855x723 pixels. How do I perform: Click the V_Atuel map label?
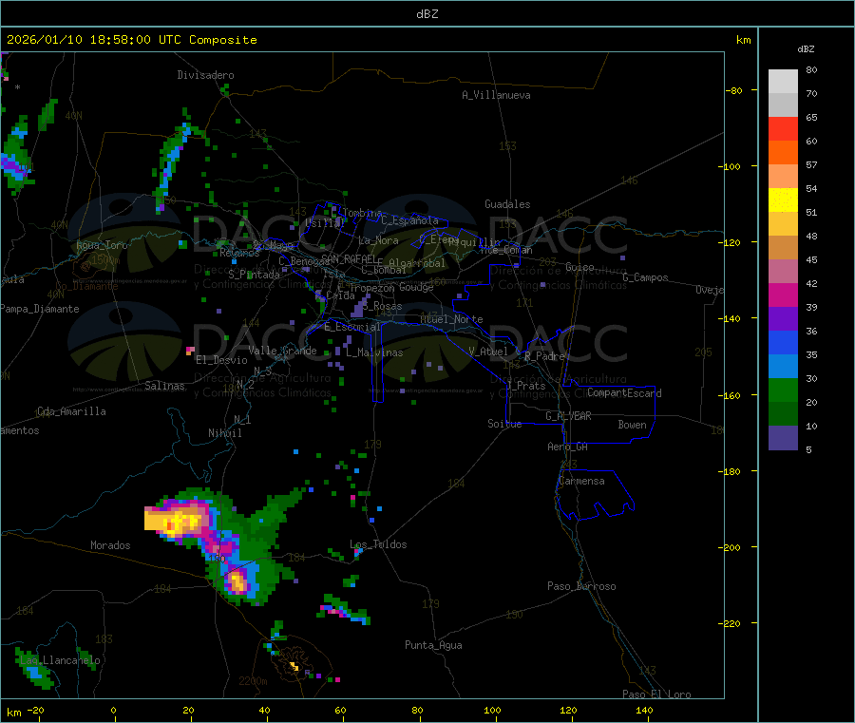coord(488,352)
